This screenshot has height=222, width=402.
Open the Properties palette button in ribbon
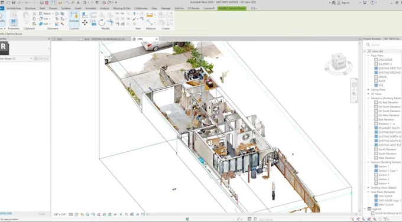[x=14, y=22]
